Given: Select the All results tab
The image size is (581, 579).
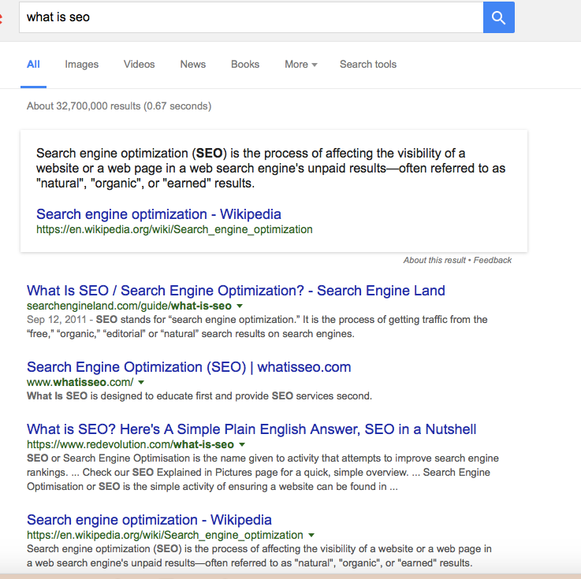Looking at the screenshot, I should [x=33, y=65].
